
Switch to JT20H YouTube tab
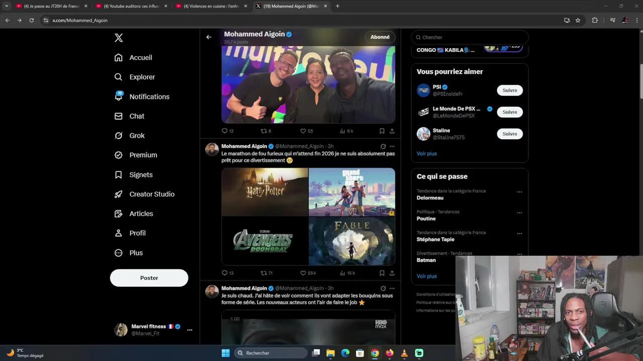pos(51,6)
